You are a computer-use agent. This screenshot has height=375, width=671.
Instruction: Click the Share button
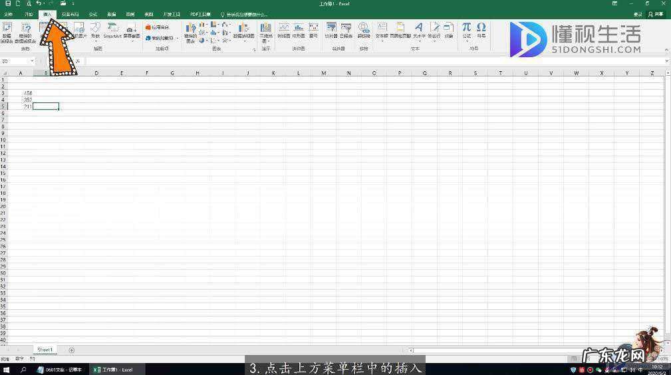tap(656, 15)
